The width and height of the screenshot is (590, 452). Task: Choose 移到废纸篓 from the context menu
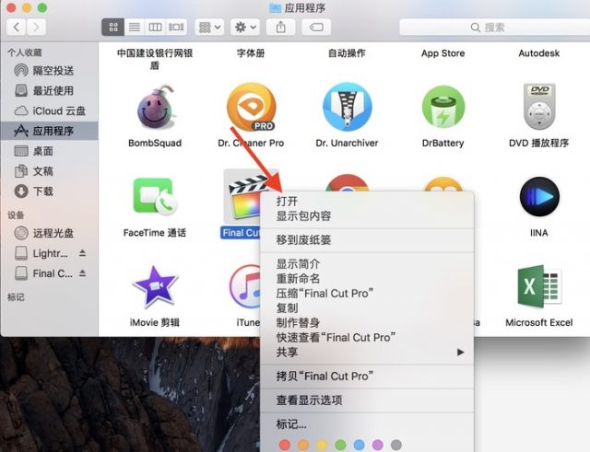point(367,239)
